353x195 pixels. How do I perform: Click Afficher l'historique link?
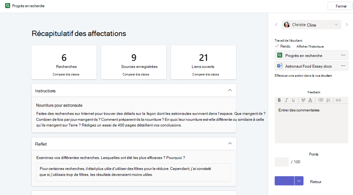310,46
